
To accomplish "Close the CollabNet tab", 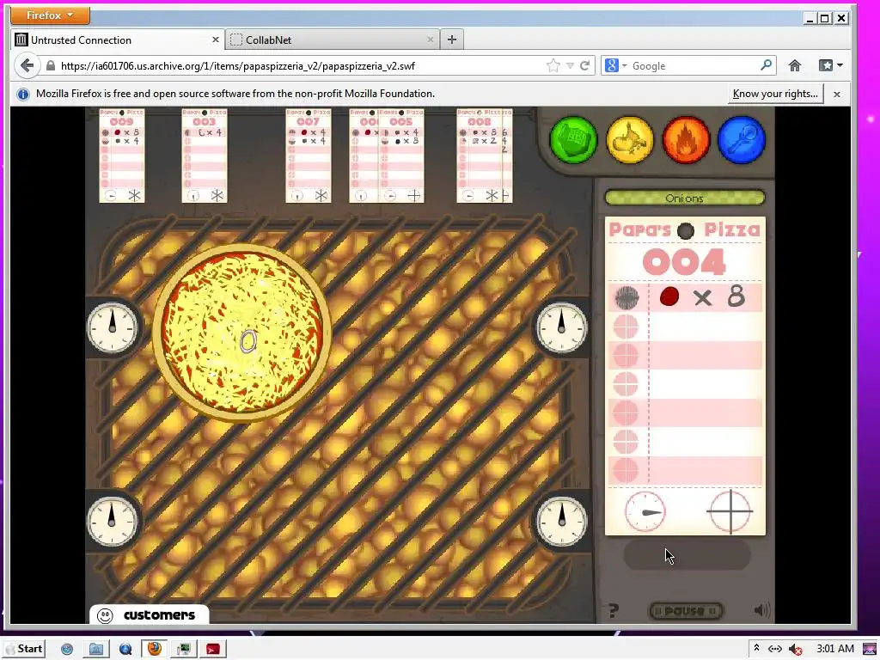I will [x=430, y=40].
